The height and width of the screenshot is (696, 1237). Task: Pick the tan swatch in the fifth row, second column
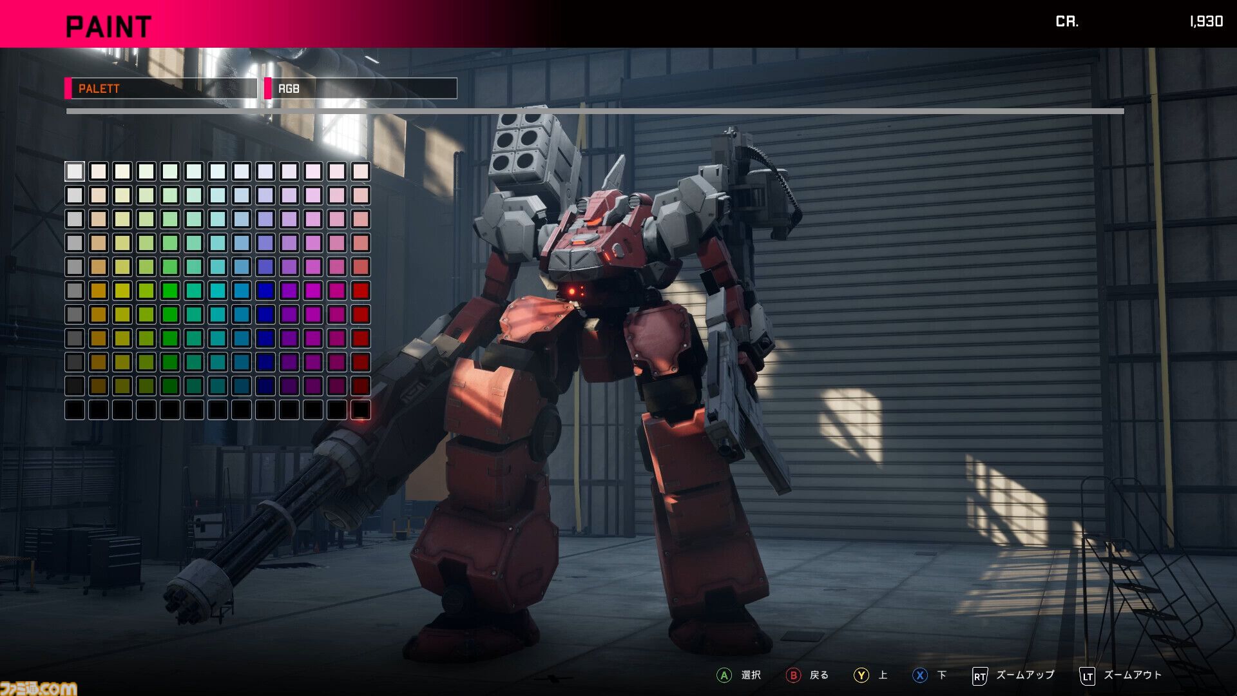(99, 266)
